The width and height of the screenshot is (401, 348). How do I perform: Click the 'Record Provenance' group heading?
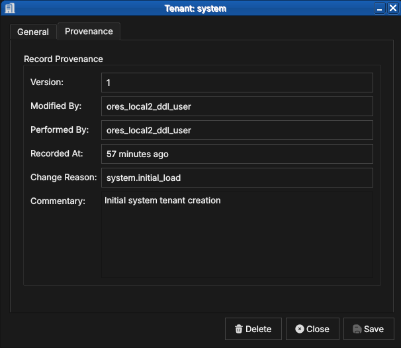(x=64, y=59)
